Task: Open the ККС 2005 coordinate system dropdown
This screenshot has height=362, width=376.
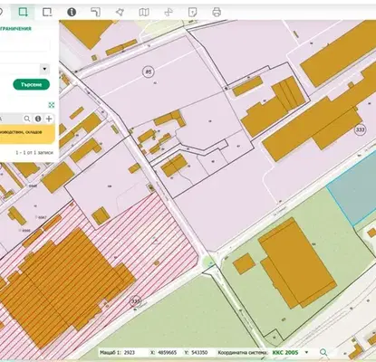Action: [x=307, y=352]
